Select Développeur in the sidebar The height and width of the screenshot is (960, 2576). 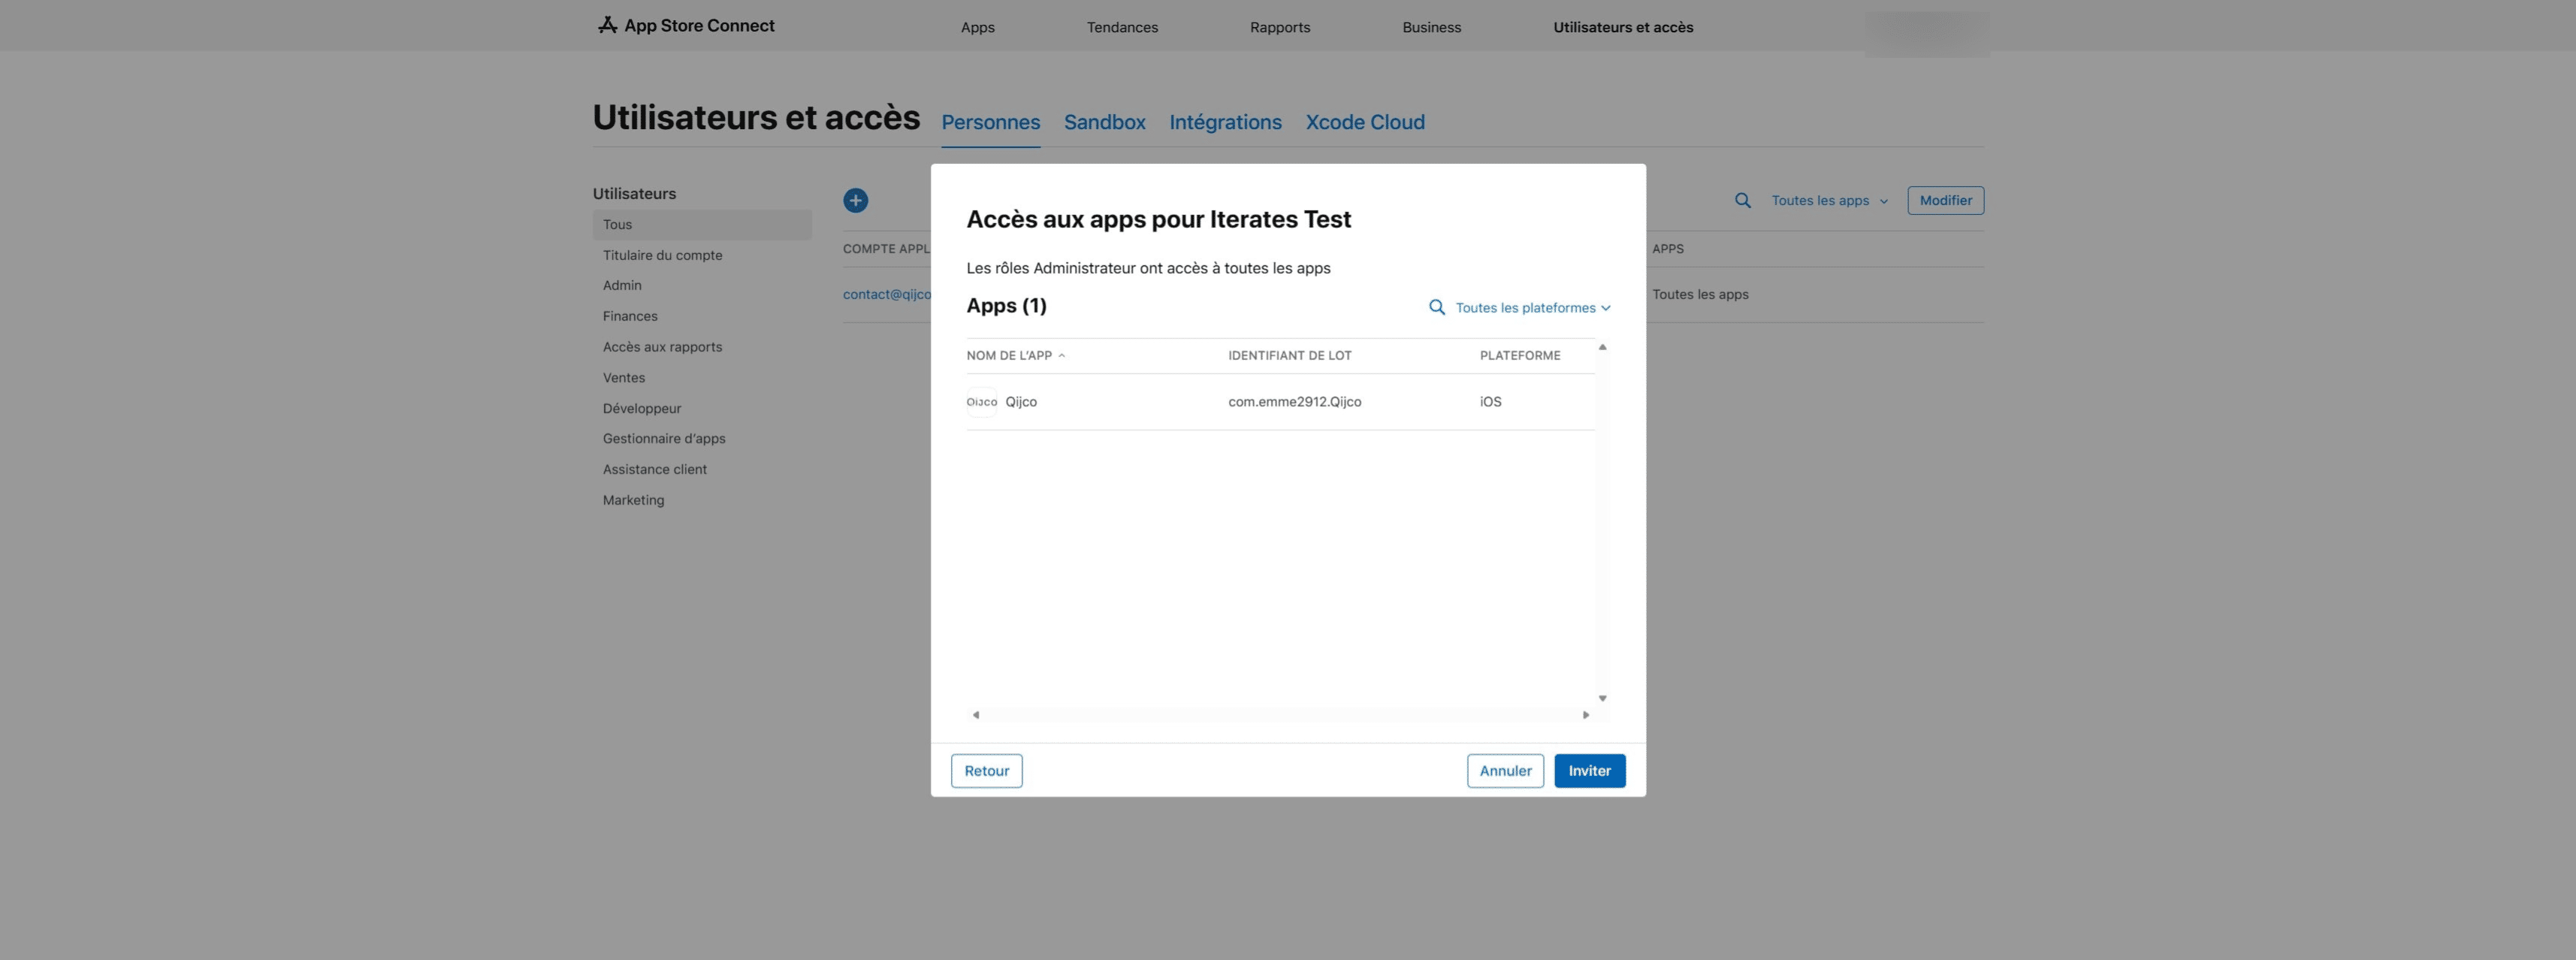click(x=642, y=408)
